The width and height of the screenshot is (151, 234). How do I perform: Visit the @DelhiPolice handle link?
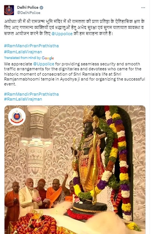29,13
